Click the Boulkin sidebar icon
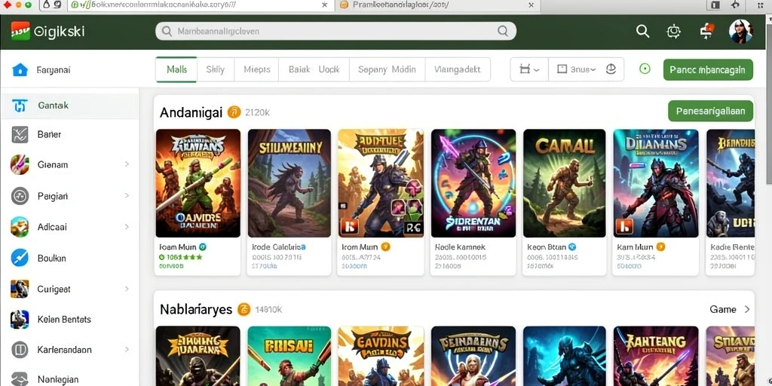The width and height of the screenshot is (772, 386). click(x=20, y=258)
